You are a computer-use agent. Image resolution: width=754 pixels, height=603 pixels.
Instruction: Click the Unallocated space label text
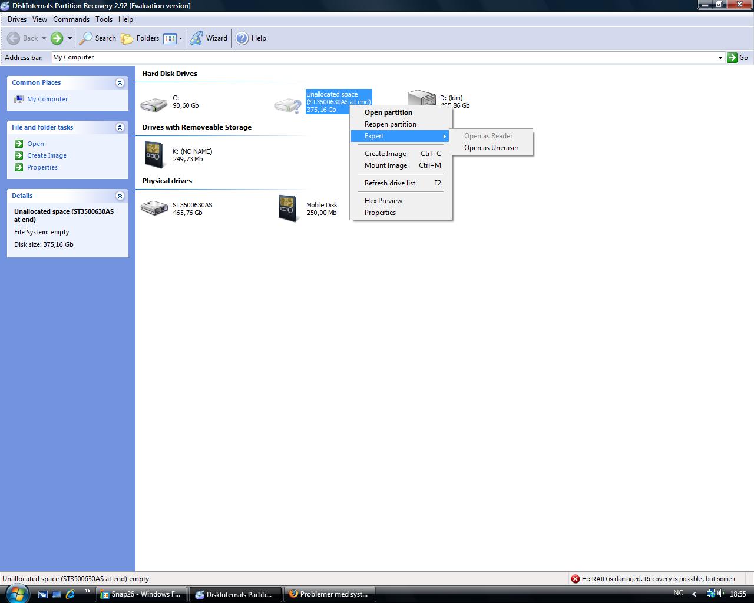coord(339,102)
